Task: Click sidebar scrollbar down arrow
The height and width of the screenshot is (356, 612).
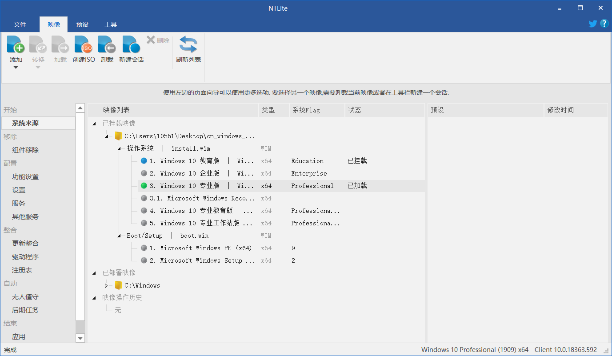Action: (x=80, y=338)
